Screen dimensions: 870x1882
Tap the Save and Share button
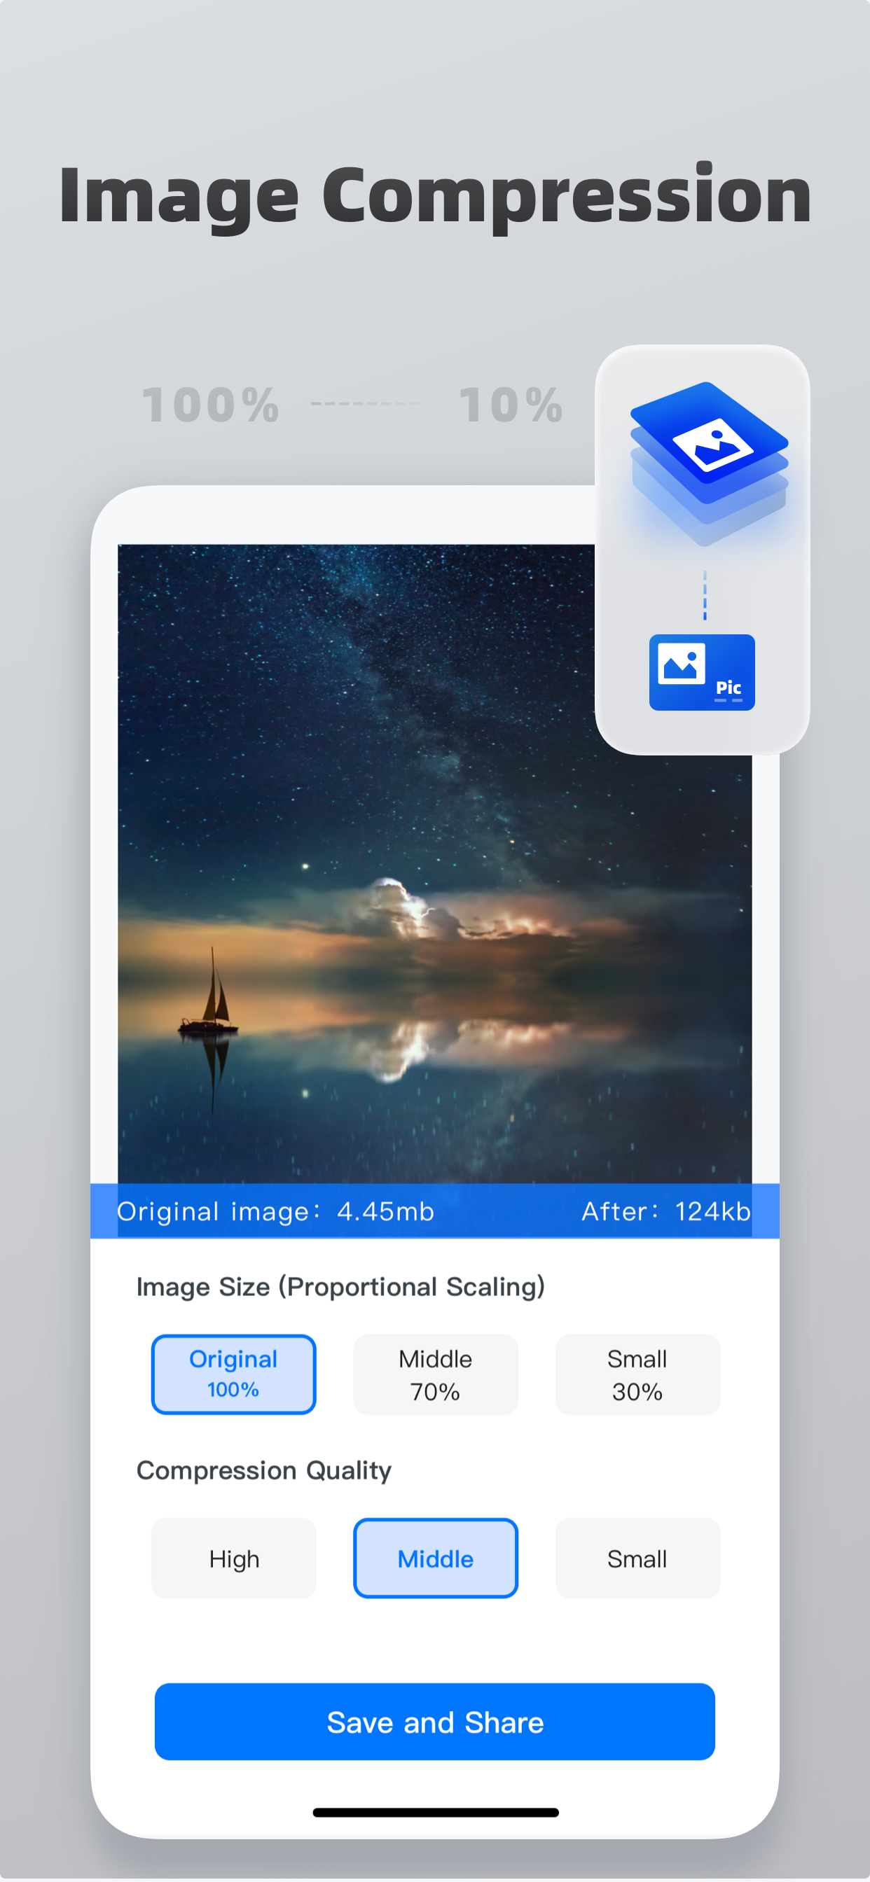pos(435,1721)
